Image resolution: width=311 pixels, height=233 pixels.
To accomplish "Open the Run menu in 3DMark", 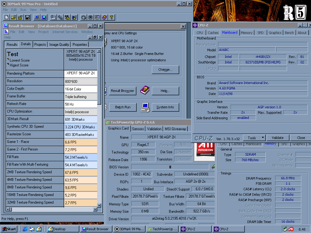I will click(x=23, y=10).
